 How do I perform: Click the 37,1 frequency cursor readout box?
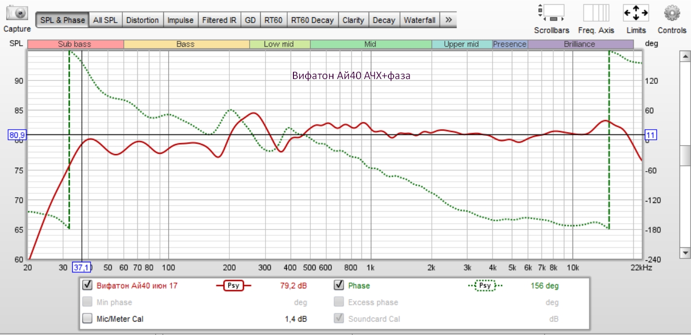[81, 268]
